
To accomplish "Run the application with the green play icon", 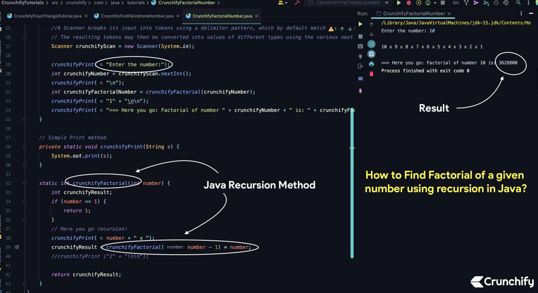I will tap(398, 3).
